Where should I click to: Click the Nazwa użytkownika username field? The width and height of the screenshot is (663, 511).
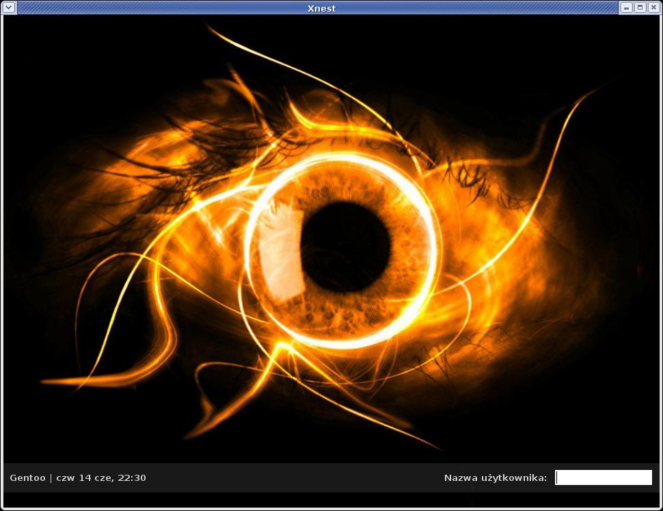tap(604, 477)
